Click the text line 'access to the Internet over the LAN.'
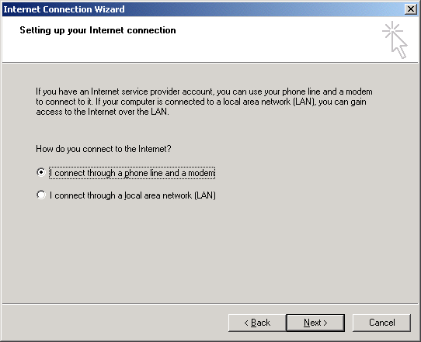Image resolution: width=421 pixels, height=342 pixels. (103, 112)
